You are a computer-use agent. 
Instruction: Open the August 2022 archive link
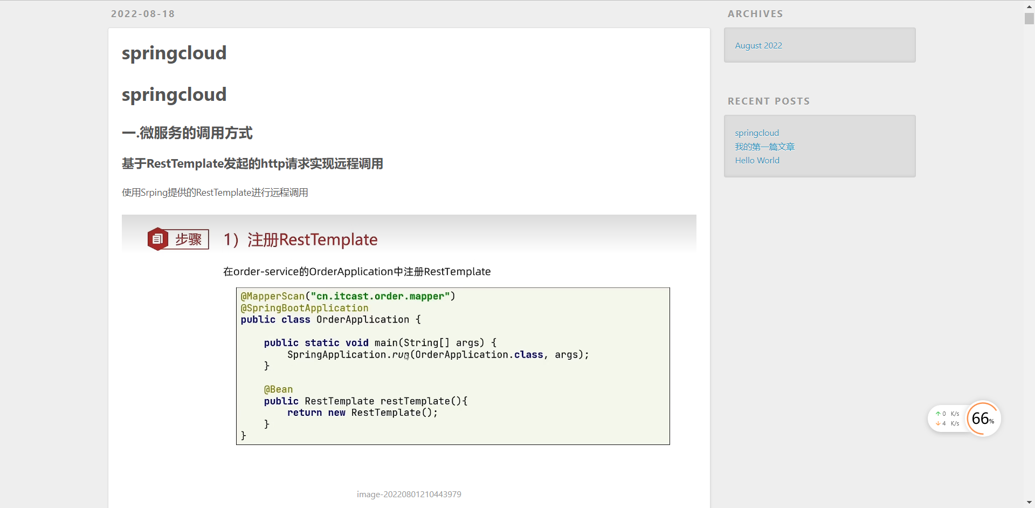tap(758, 45)
